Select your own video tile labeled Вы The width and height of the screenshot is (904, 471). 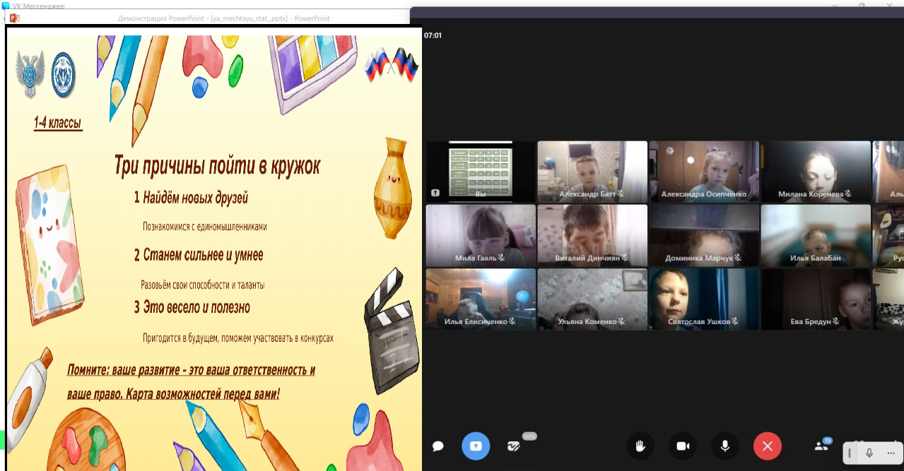tap(481, 172)
